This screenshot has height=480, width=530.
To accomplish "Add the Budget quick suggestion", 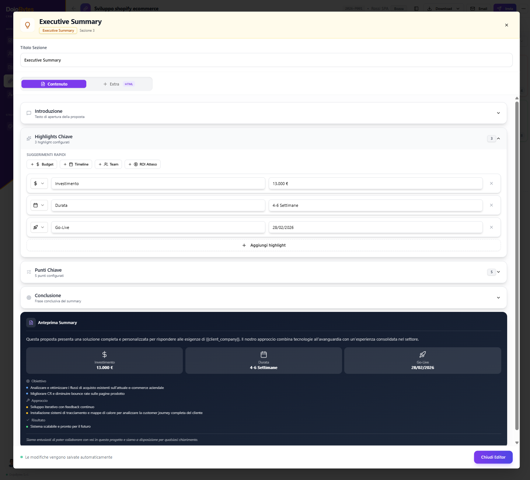I will point(42,164).
